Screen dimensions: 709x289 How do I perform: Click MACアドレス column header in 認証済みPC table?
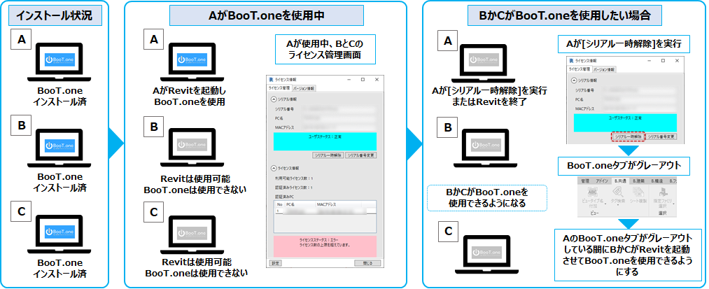[339, 204]
